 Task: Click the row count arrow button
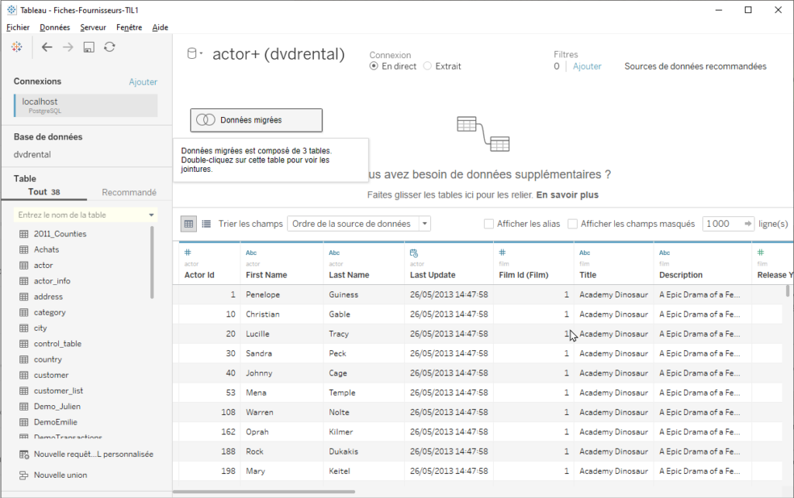point(747,224)
